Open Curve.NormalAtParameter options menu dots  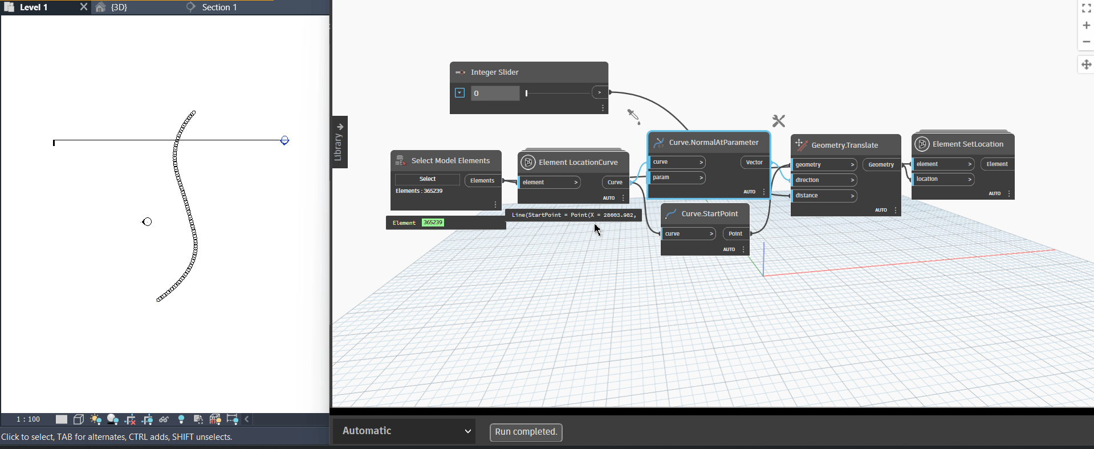point(764,192)
